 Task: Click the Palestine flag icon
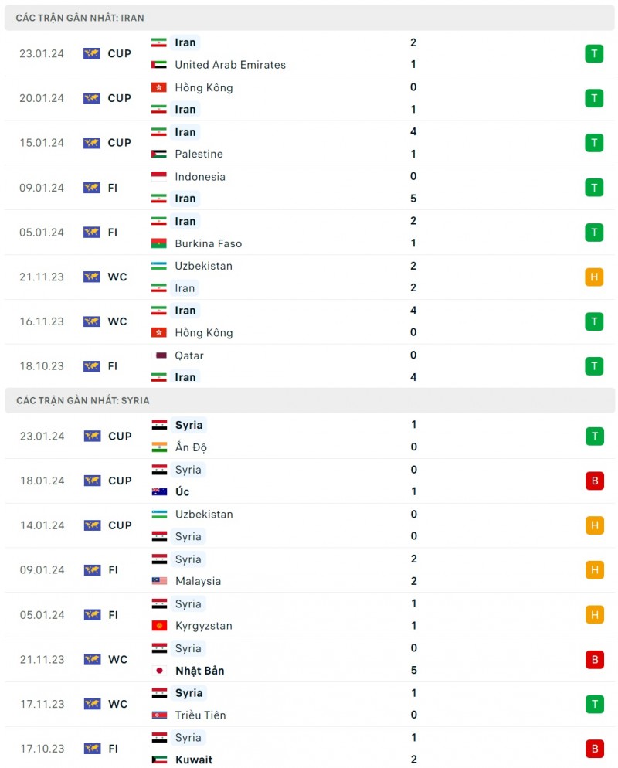[x=159, y=155]
